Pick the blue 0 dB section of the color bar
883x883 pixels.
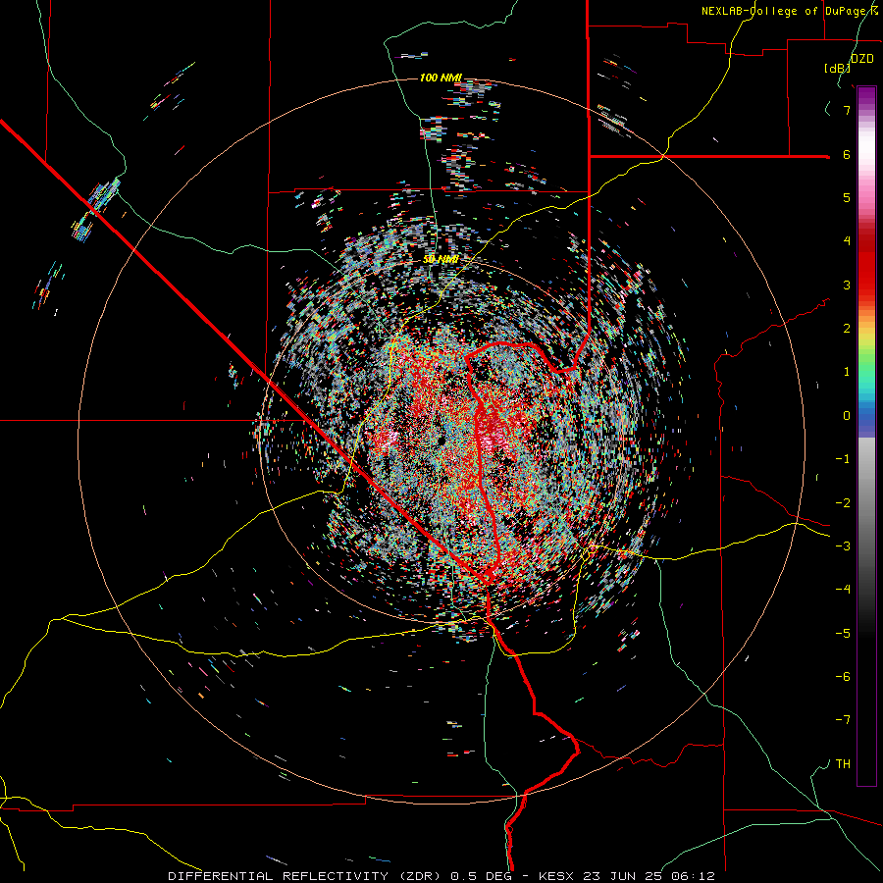(866, 418)
